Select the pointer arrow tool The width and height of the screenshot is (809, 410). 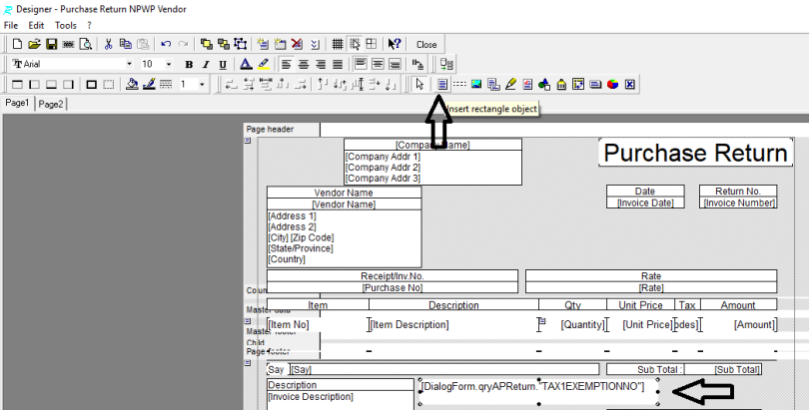[420, 84]
